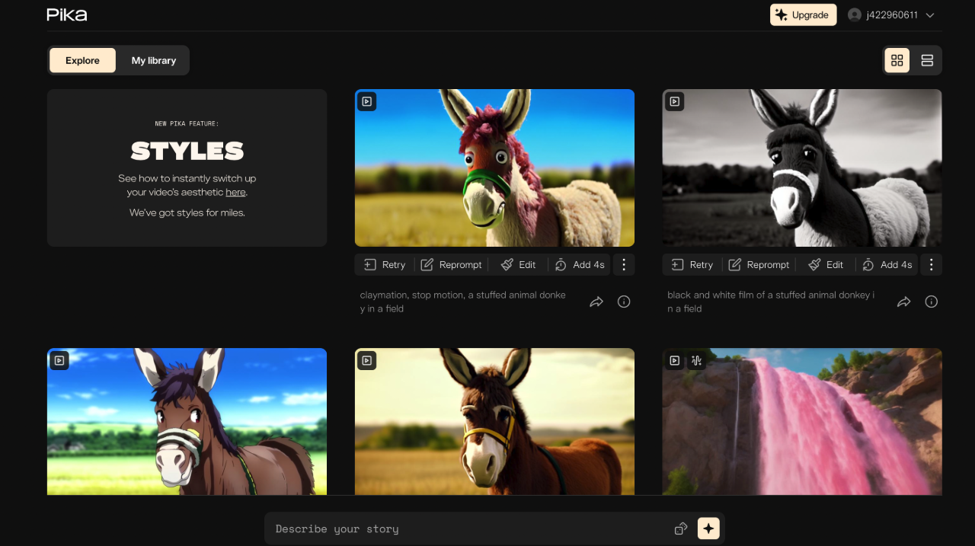The image size is (975, 546).
Task: Edit the black and white donkey video
Action: click(826, 264)
